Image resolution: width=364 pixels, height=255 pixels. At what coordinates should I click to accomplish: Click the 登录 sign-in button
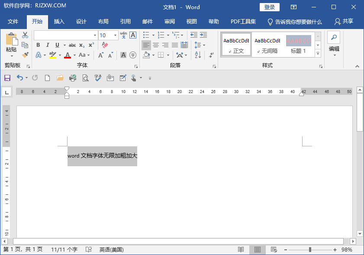pos(269,7)
